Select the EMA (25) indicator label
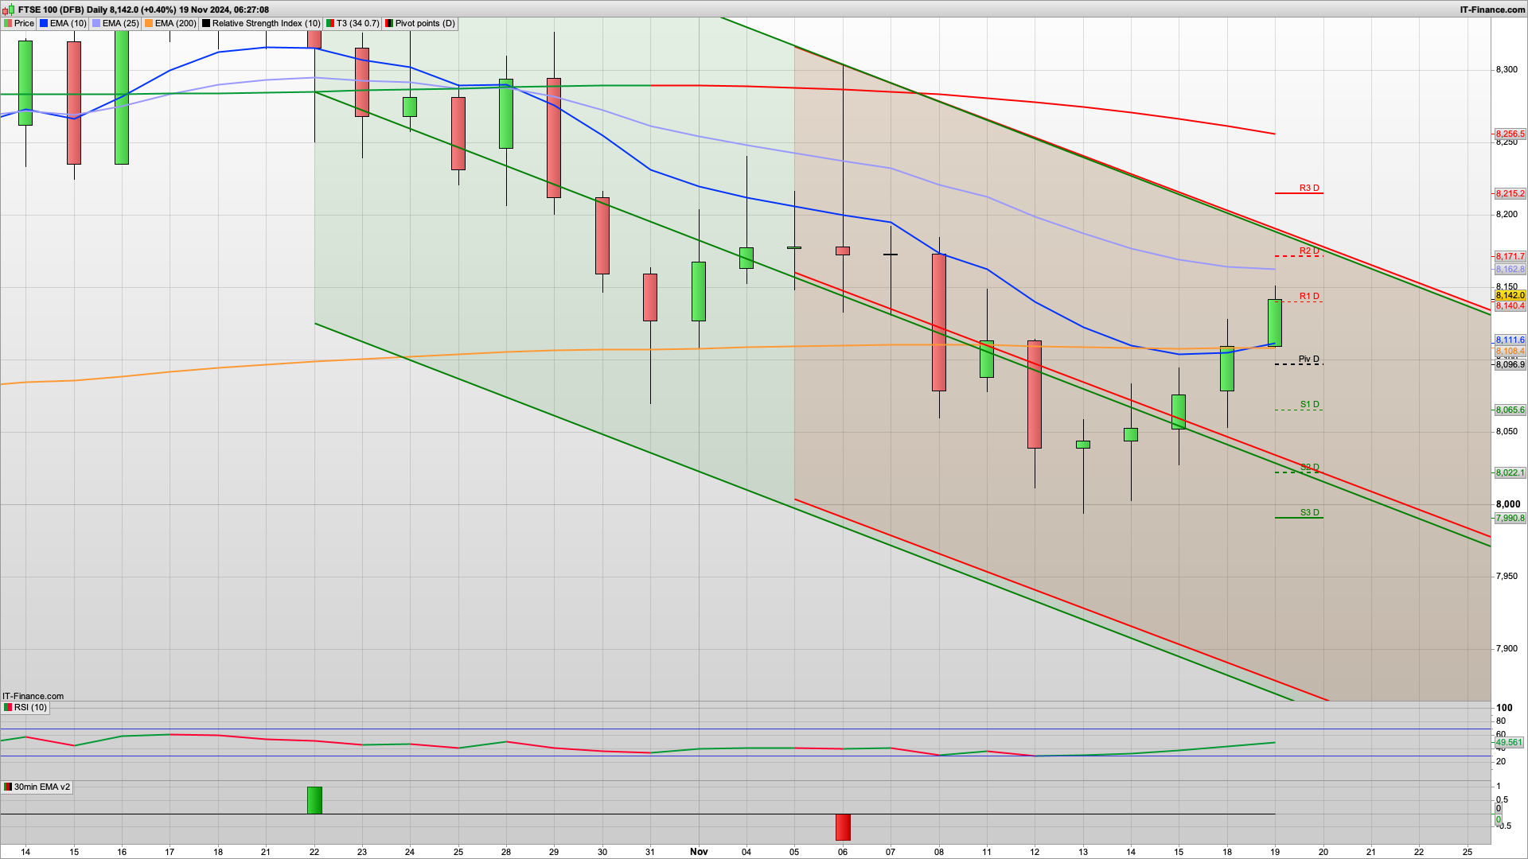The width and height of the screenshot is (1528, 859). point(115,23)
